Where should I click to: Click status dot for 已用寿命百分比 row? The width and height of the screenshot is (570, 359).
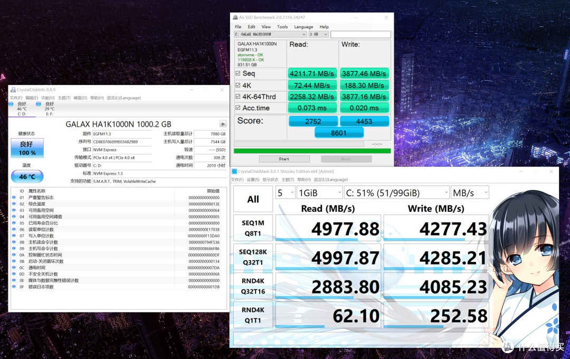pos(14,223)
